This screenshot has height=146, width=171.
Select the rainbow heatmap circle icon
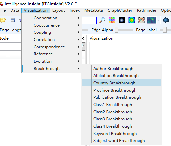point(132,20)
